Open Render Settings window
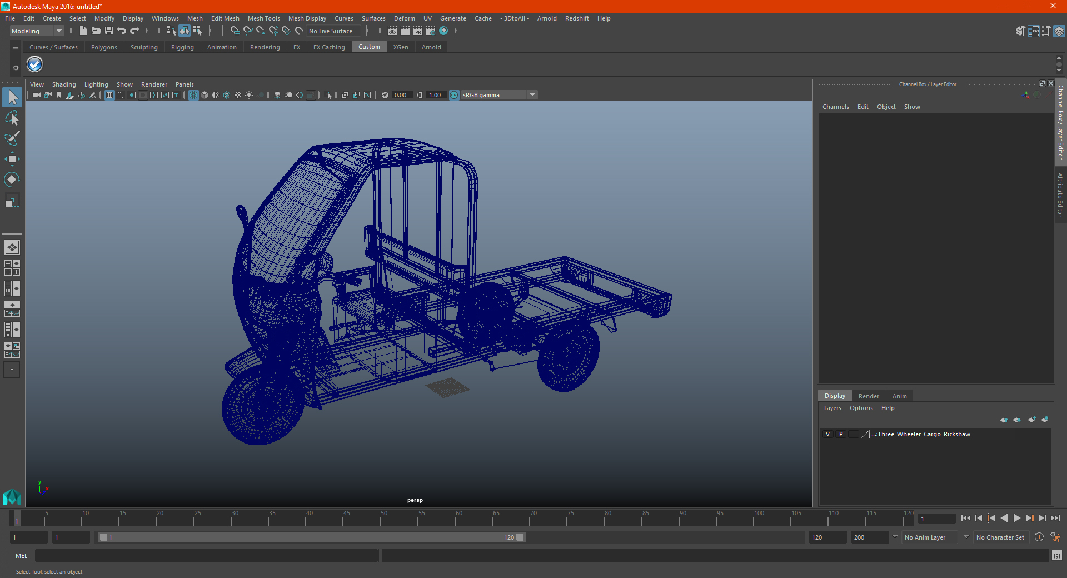1067x578 pixels. coord(431,31)
